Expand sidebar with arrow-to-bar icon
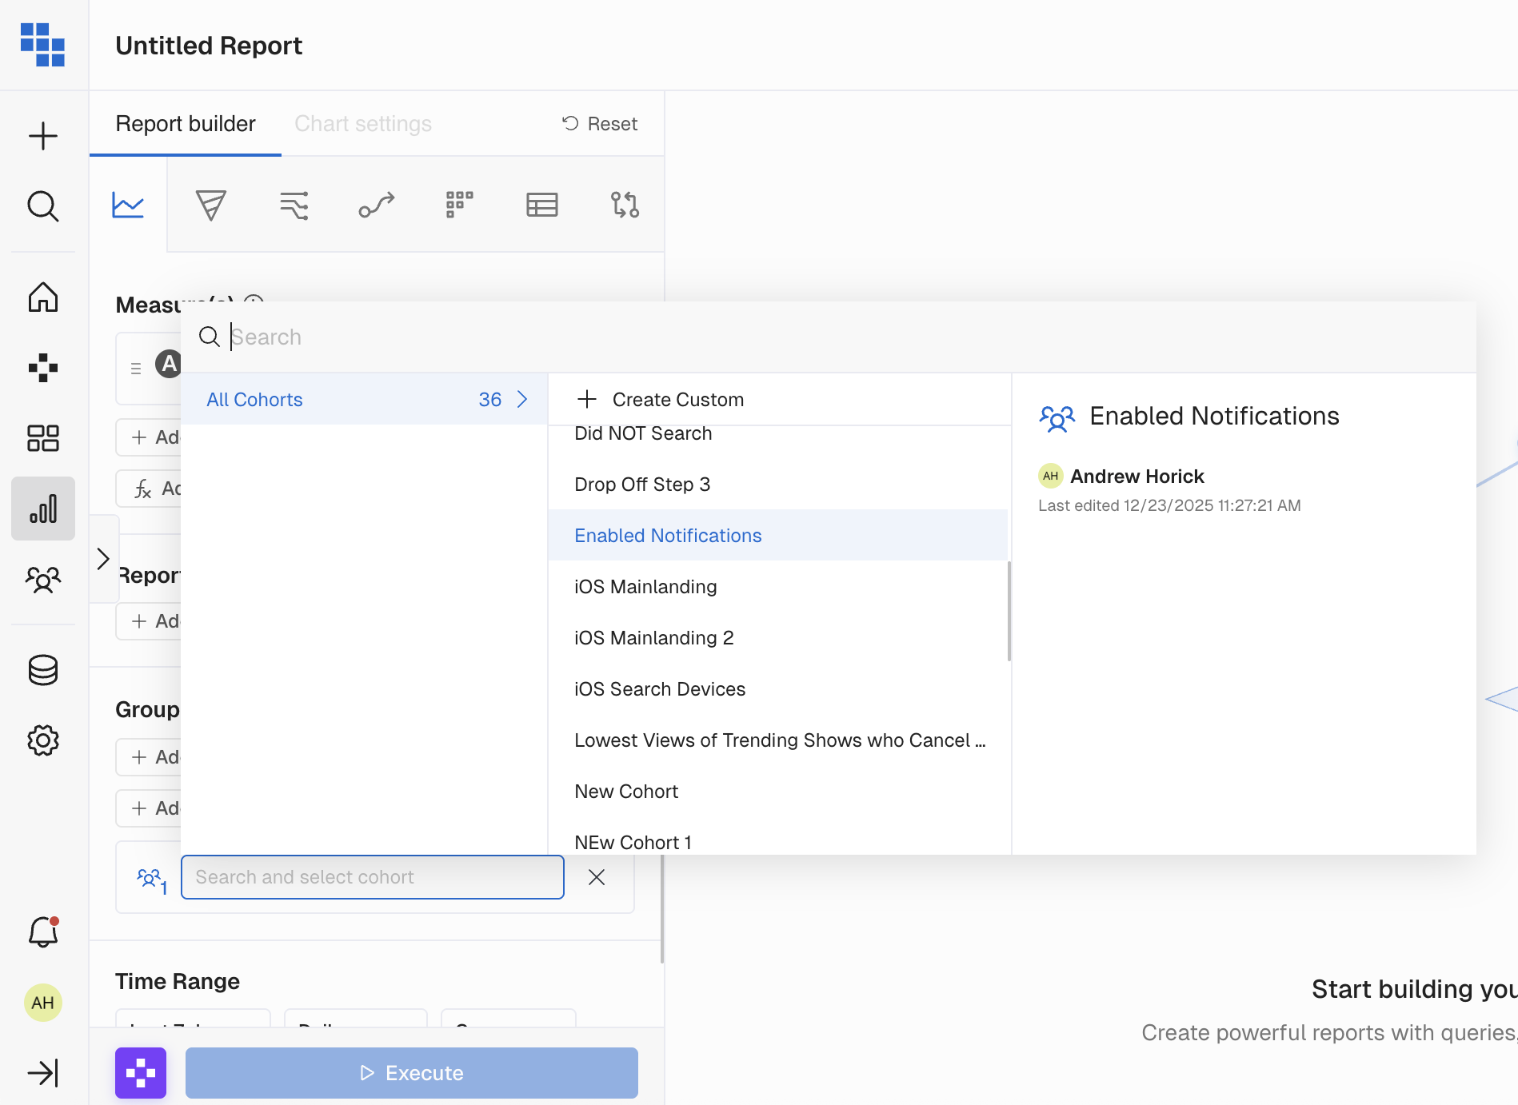 click(x=43, y=1073)
